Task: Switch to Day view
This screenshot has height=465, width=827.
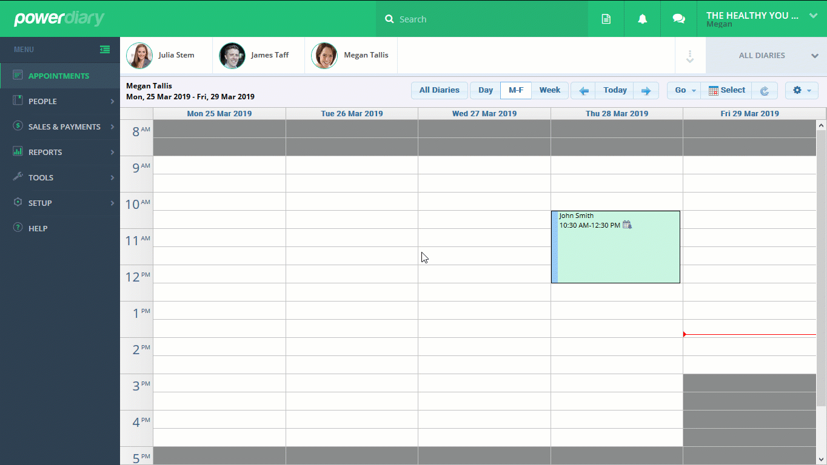Action: (485, 90)
